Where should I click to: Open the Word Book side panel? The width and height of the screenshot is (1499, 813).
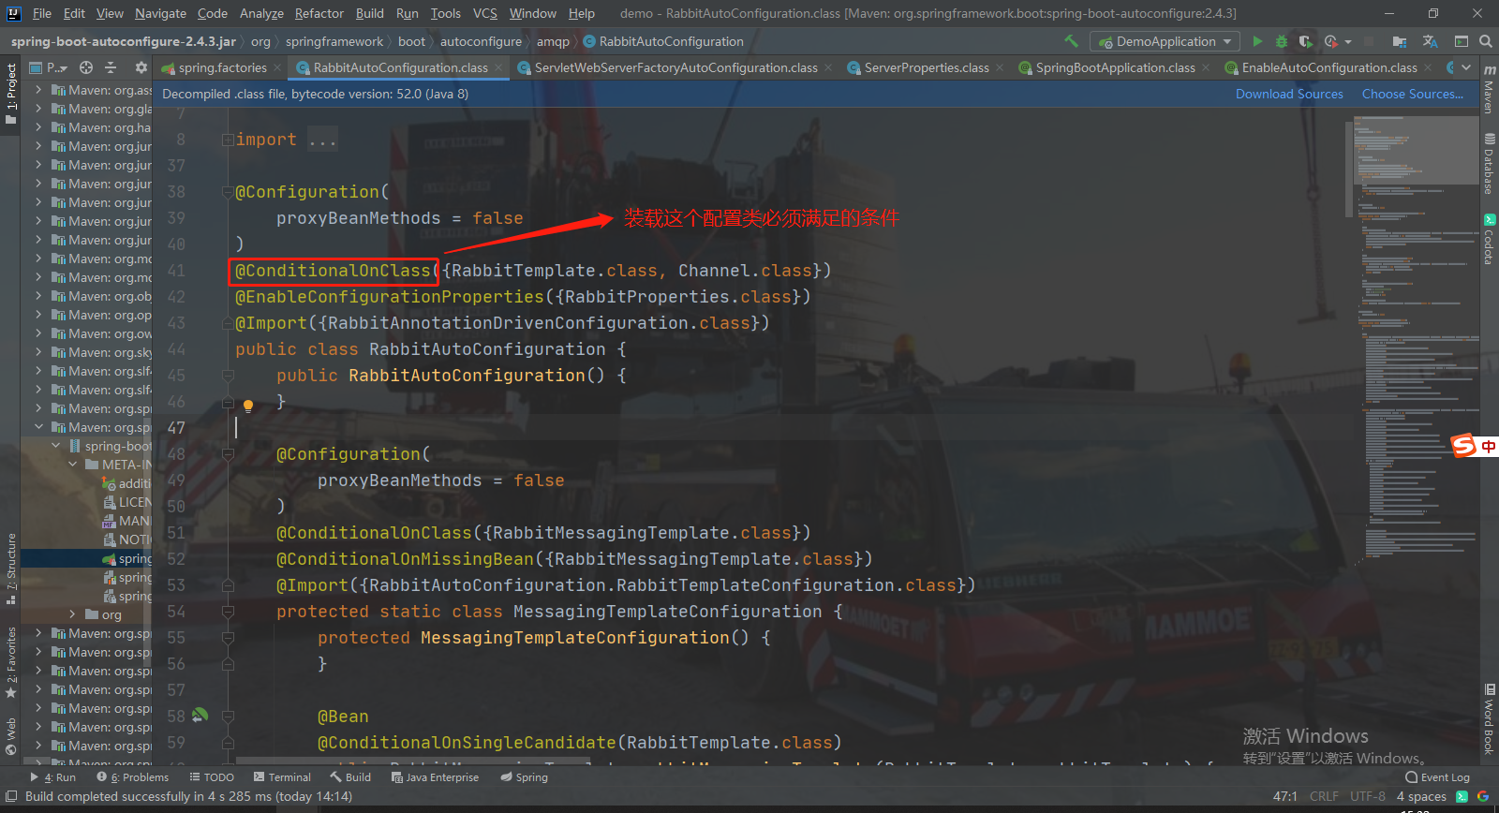click(x=1489, y=719)
